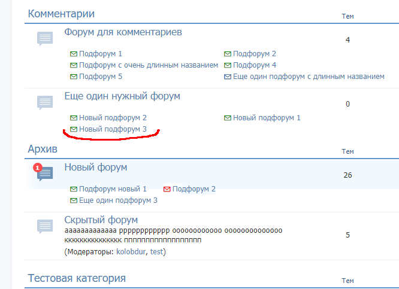399x289 pixels.
Task: Click the Новый форум icon with red badge
Action: click(x=43, y=172)
